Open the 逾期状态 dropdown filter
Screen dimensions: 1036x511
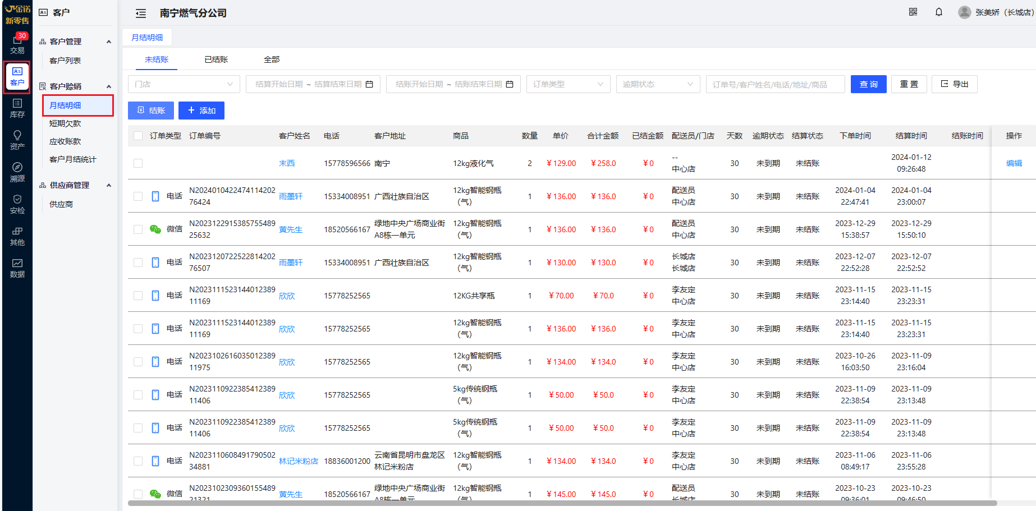point(658,84)
